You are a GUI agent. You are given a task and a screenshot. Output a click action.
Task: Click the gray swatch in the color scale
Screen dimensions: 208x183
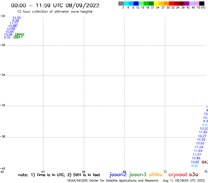121,3
